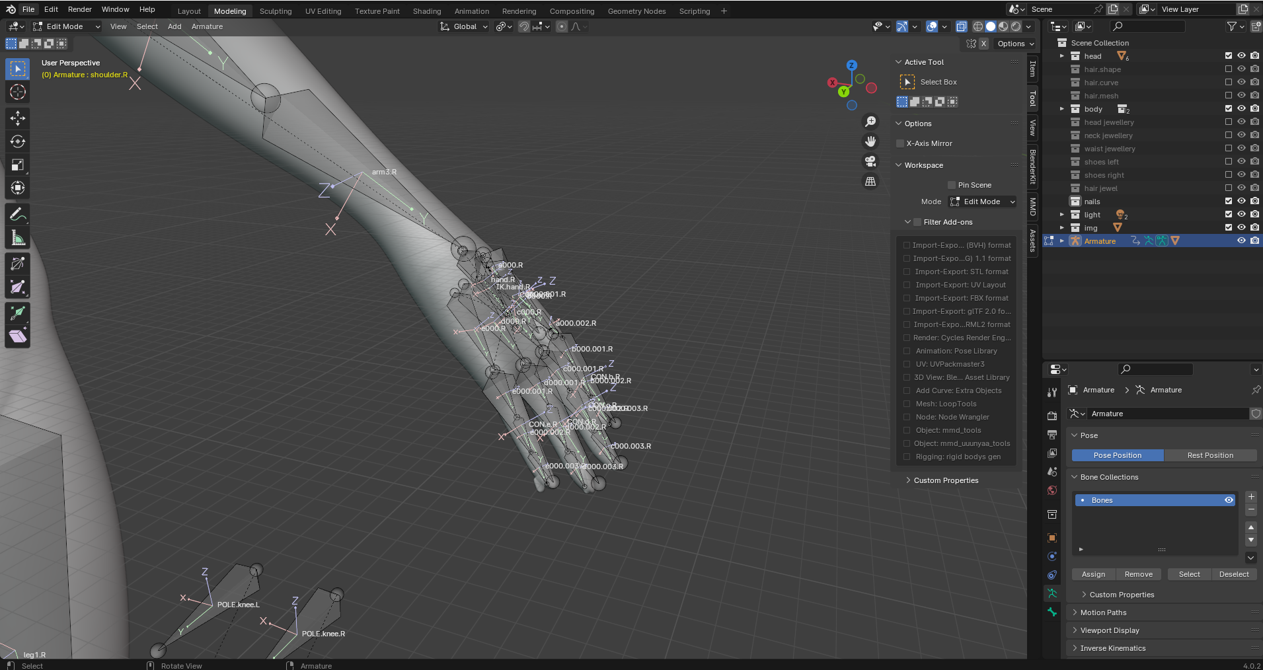Activate the Scale tool
1263x670 pixels.
(18, 165)
